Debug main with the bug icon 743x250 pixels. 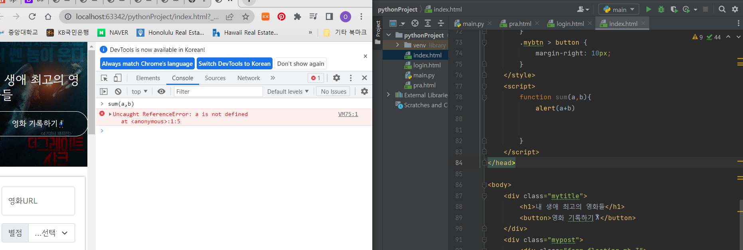coord(661,9)
